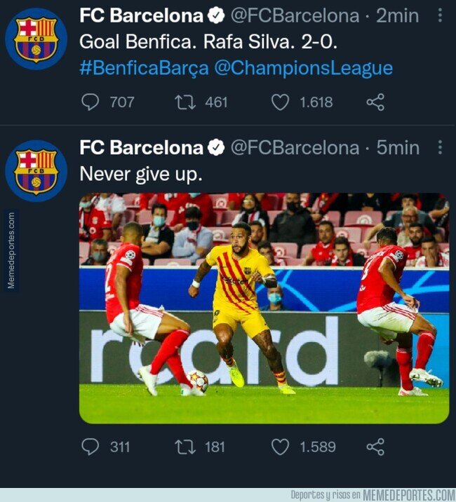Open FC Barcelona avatar on first tweet

point(36,39)
